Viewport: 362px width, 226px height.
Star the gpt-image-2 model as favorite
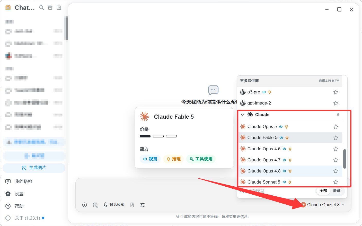click(336, 103)
